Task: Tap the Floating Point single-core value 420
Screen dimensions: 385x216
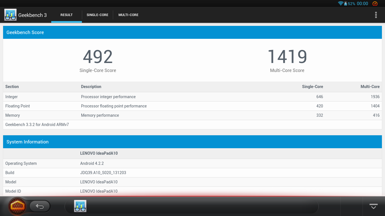Action: point(320,106)
